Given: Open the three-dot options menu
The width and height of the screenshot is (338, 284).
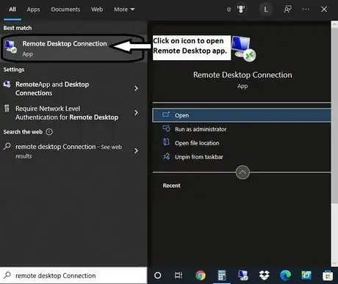Looking at the screenshot, I should point(306,10).
